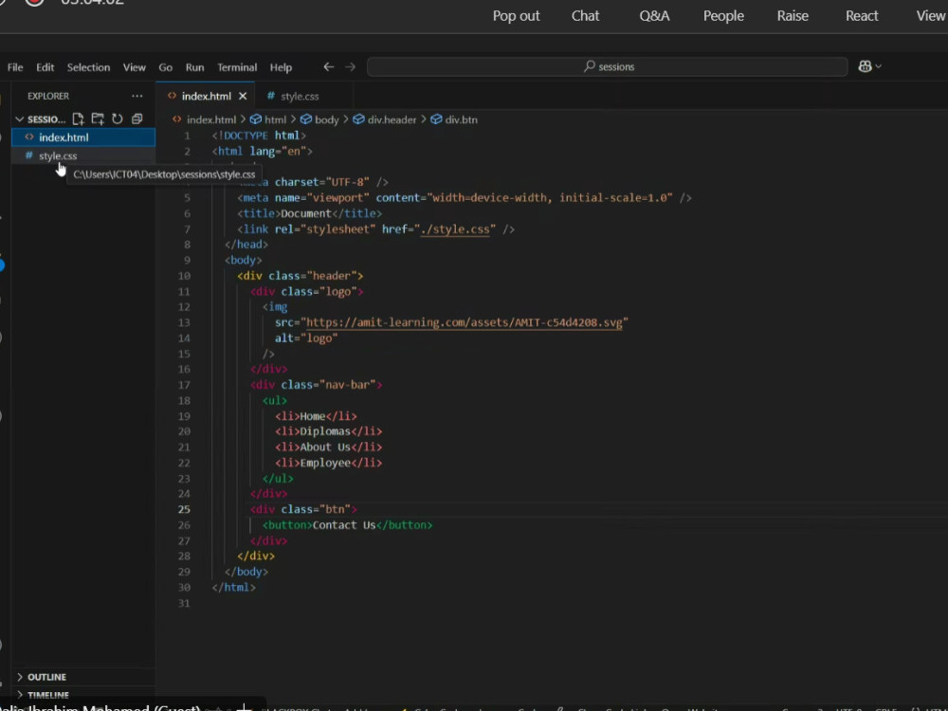Image resolution: width=948 pixels, height=711 pixels.
Task: Click the Diplomas list item line
Action: (328, 431)
